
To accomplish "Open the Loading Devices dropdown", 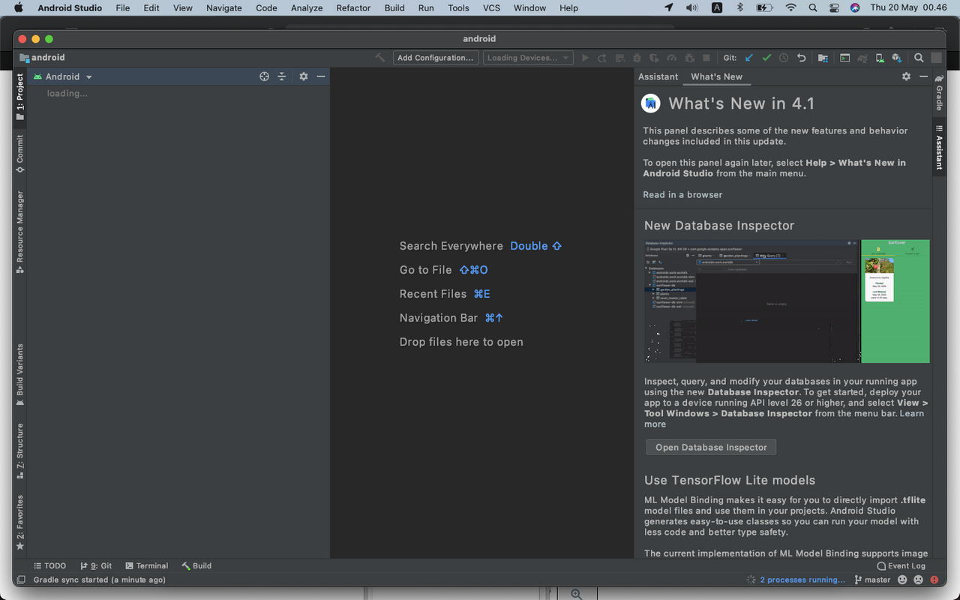I will [x=528, y=58].
